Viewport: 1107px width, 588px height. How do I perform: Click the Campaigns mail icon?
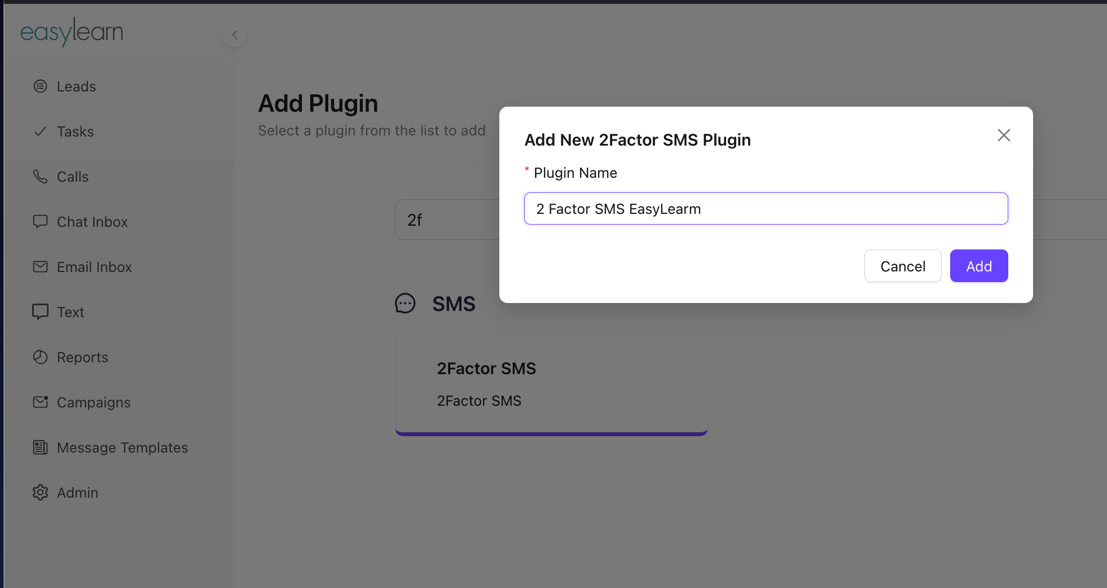coord(40,402)
